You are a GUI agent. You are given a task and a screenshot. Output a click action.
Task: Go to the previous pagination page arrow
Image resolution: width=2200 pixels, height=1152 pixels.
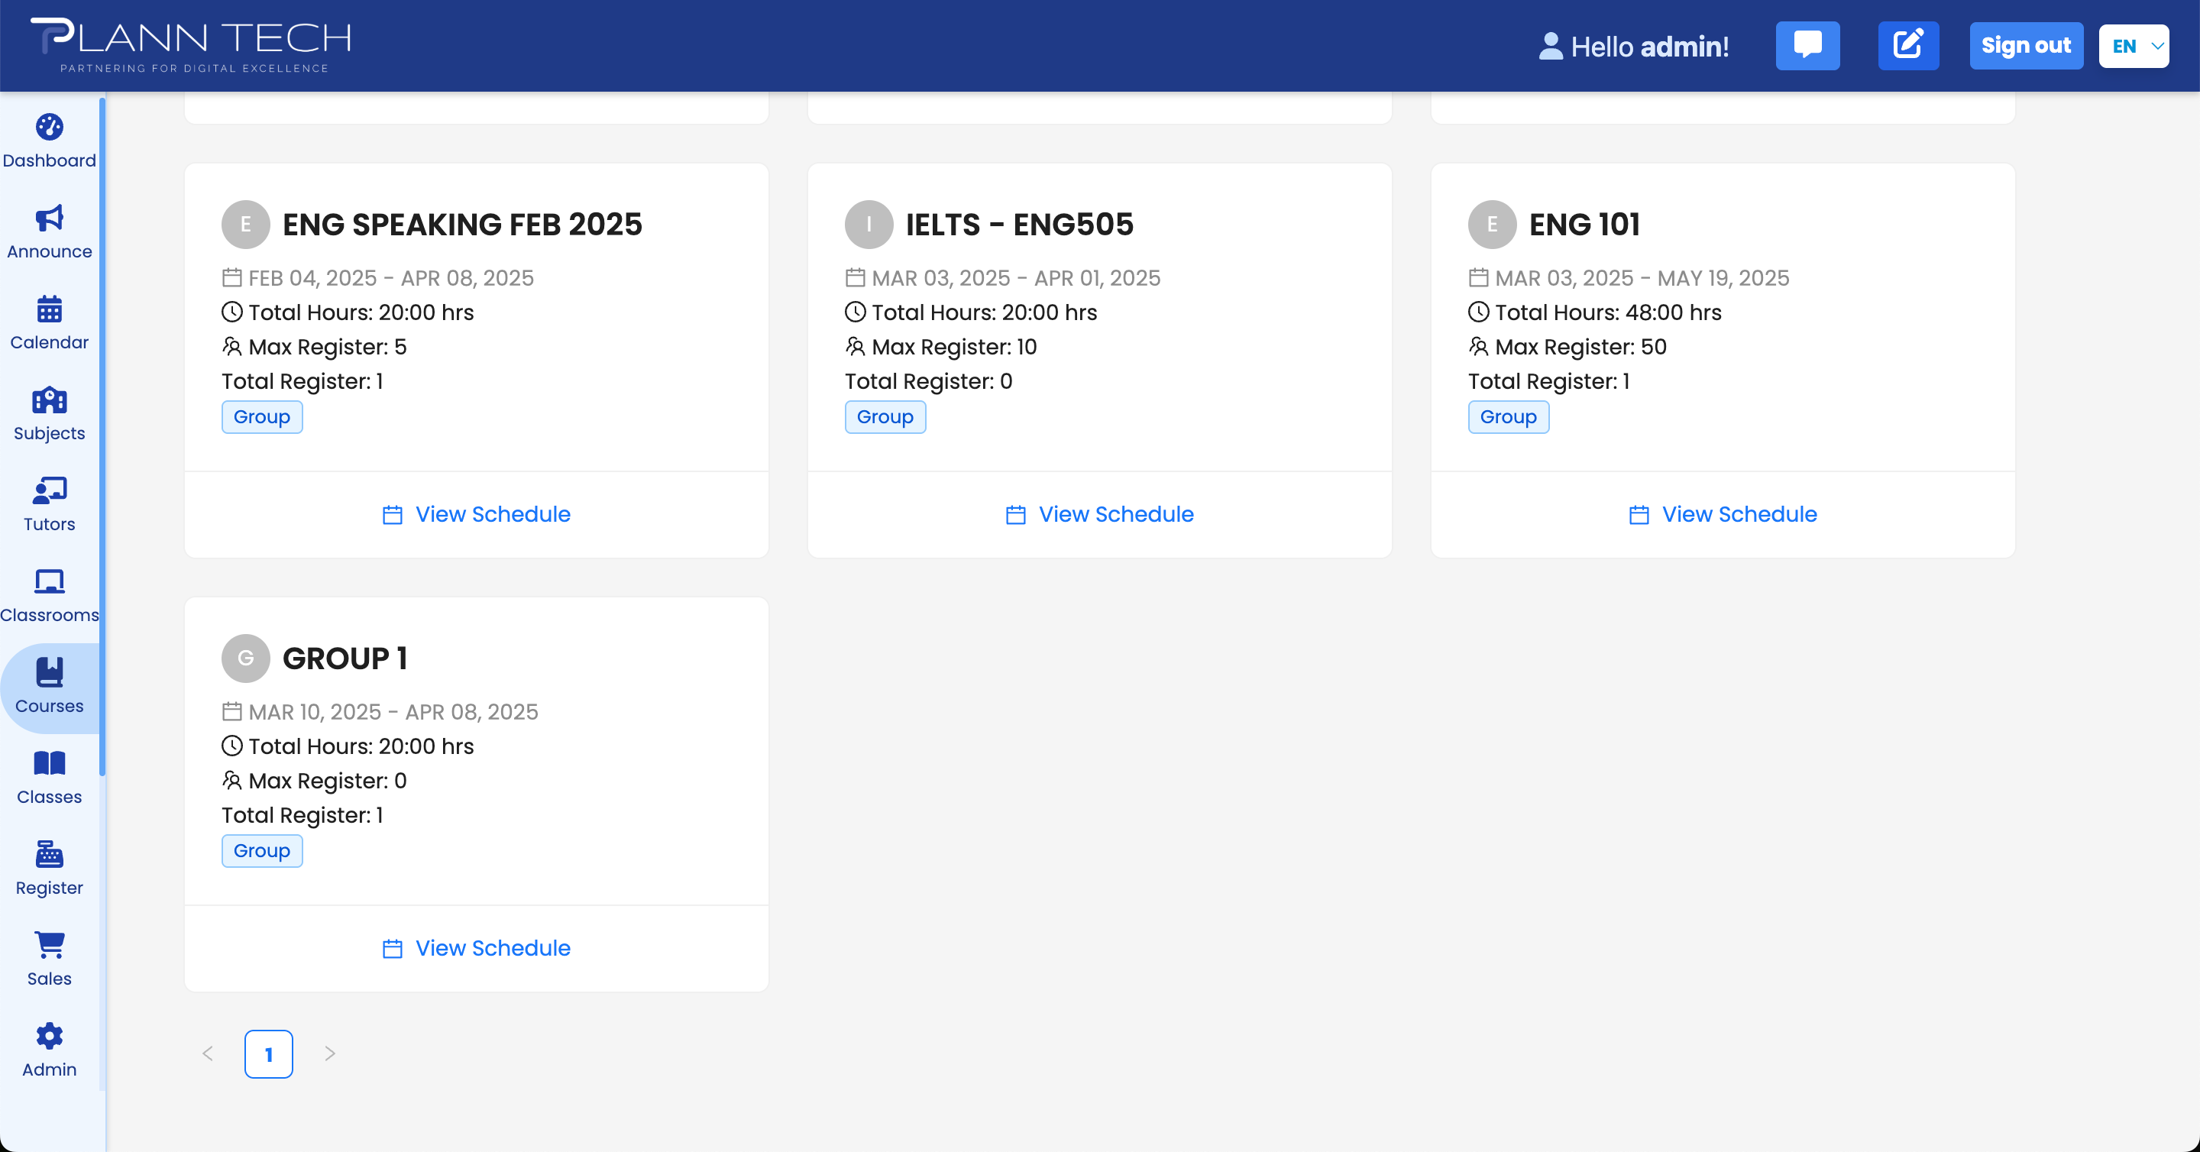[x=208, y=1053]
